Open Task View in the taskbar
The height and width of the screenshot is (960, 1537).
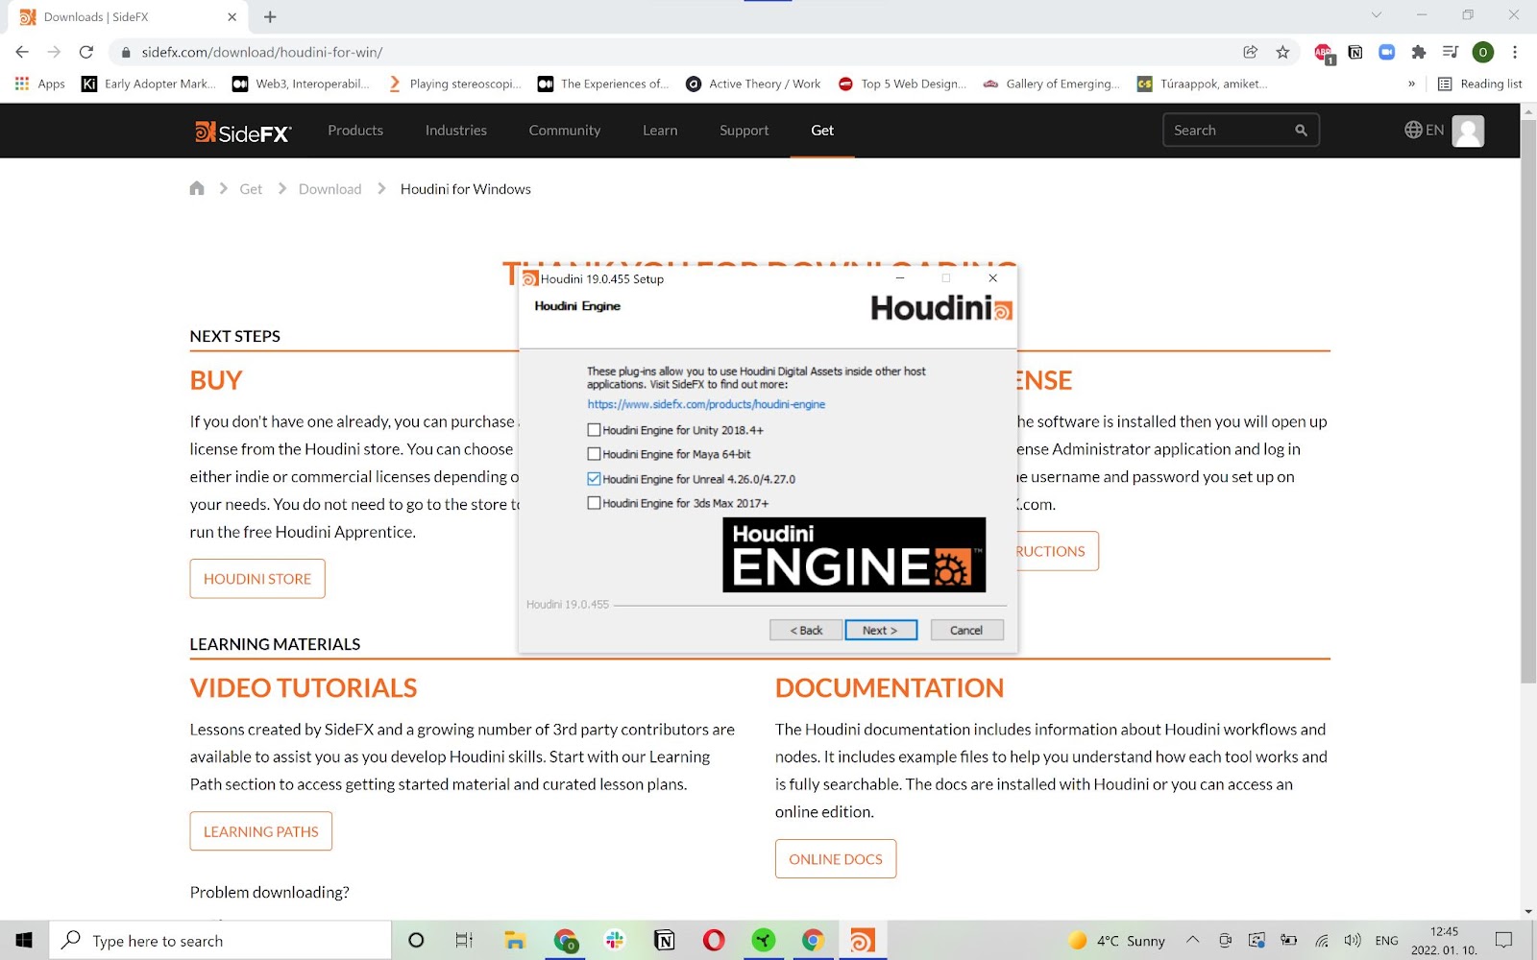click(x=464, y=941)
